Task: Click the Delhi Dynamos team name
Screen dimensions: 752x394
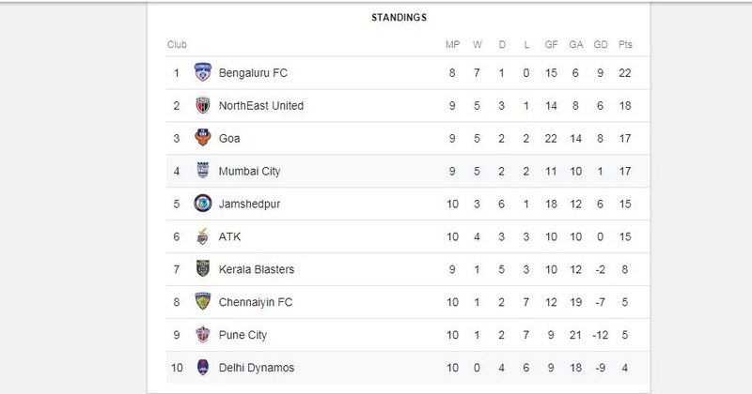Action: 256,368
